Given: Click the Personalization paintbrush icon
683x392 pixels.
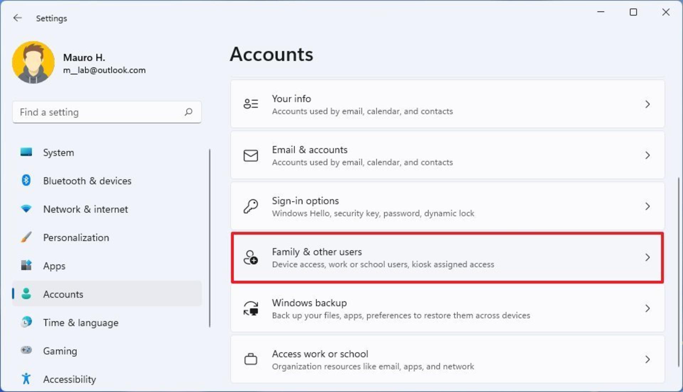Looking at the screenshot, I should click(26, 237).
